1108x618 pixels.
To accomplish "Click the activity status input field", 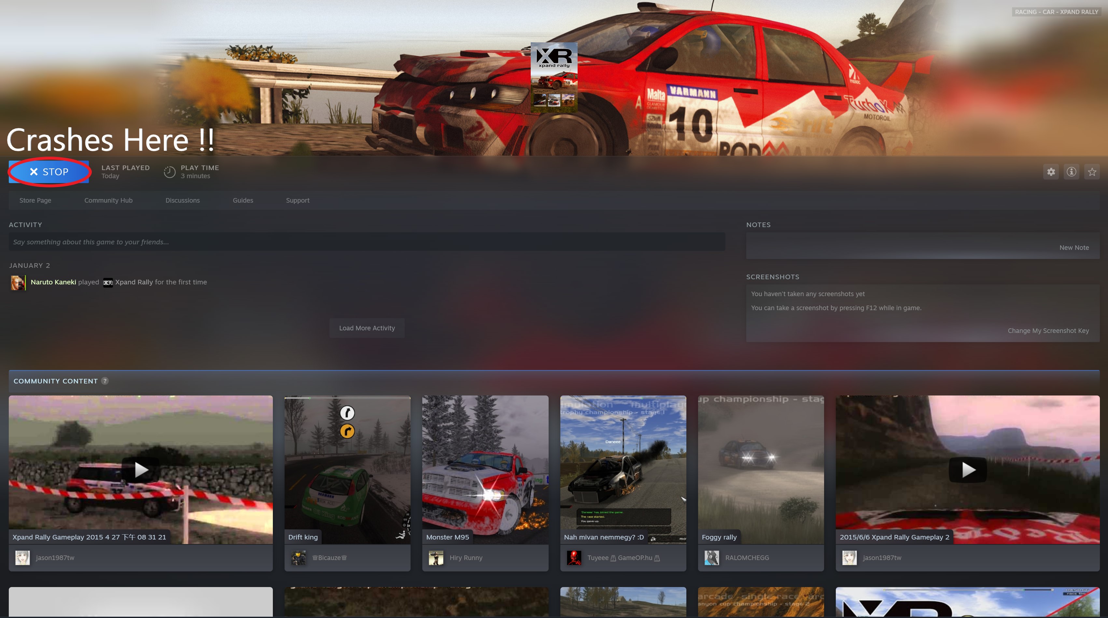I will [367, 242].
